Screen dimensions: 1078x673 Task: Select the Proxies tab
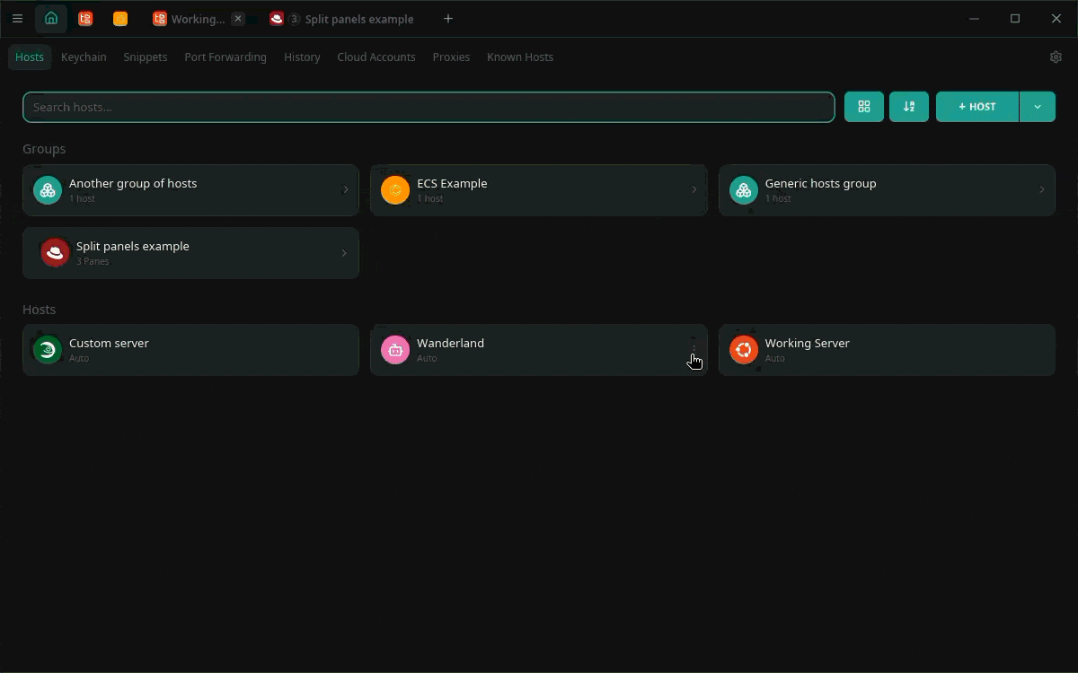click(451, 57)
